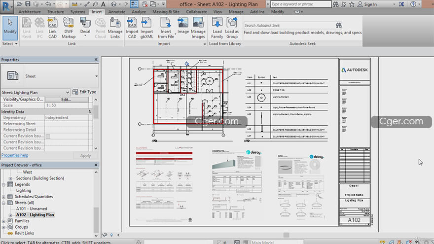The image size is (434, 244).
Task: Click the Load Family tool
Action: 217,28
